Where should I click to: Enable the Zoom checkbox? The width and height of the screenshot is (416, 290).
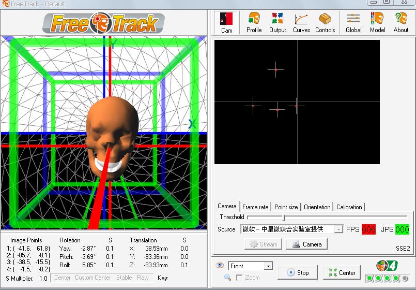pyautogui.click(x=239, y=278)
